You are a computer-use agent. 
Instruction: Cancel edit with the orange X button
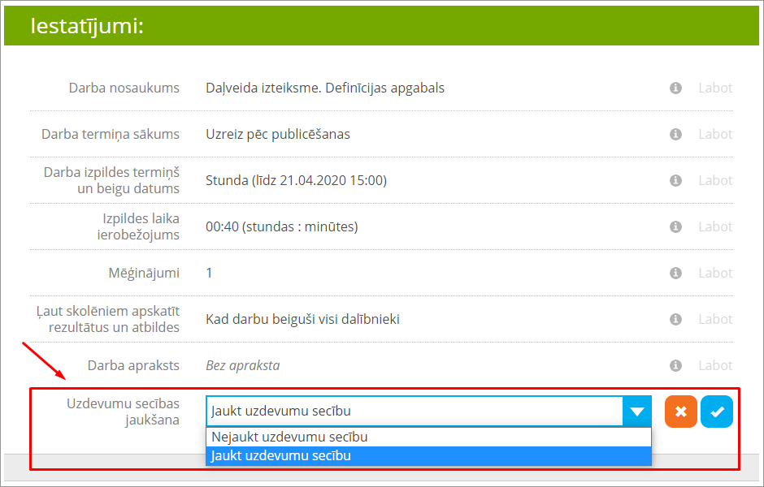click(681, 412)
